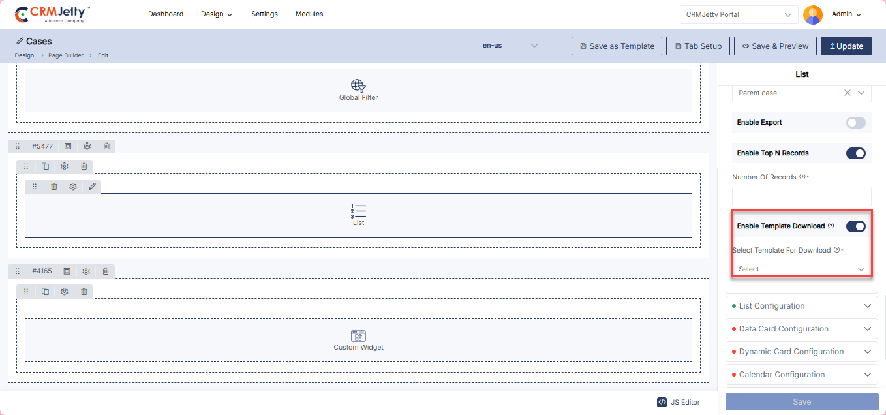This screenshot has height=415, width=886.
Task: Switch off Enable Template Download toggle
Action: tap(855, 226)
